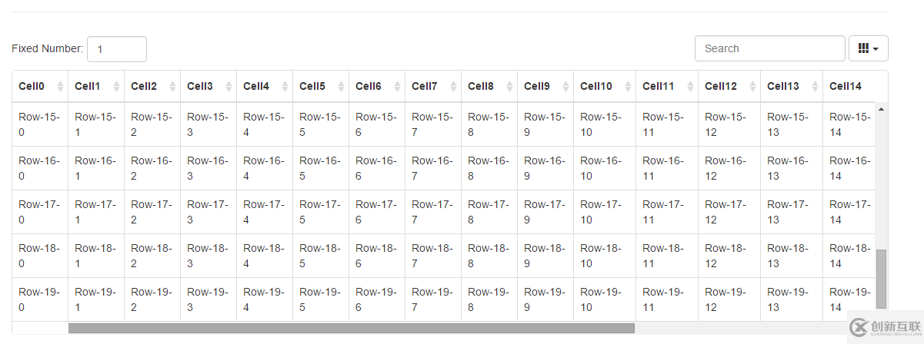This screenshot has height=344, width=924.
Task: Focus the Fixed Number input box
Action: [117, 49]
